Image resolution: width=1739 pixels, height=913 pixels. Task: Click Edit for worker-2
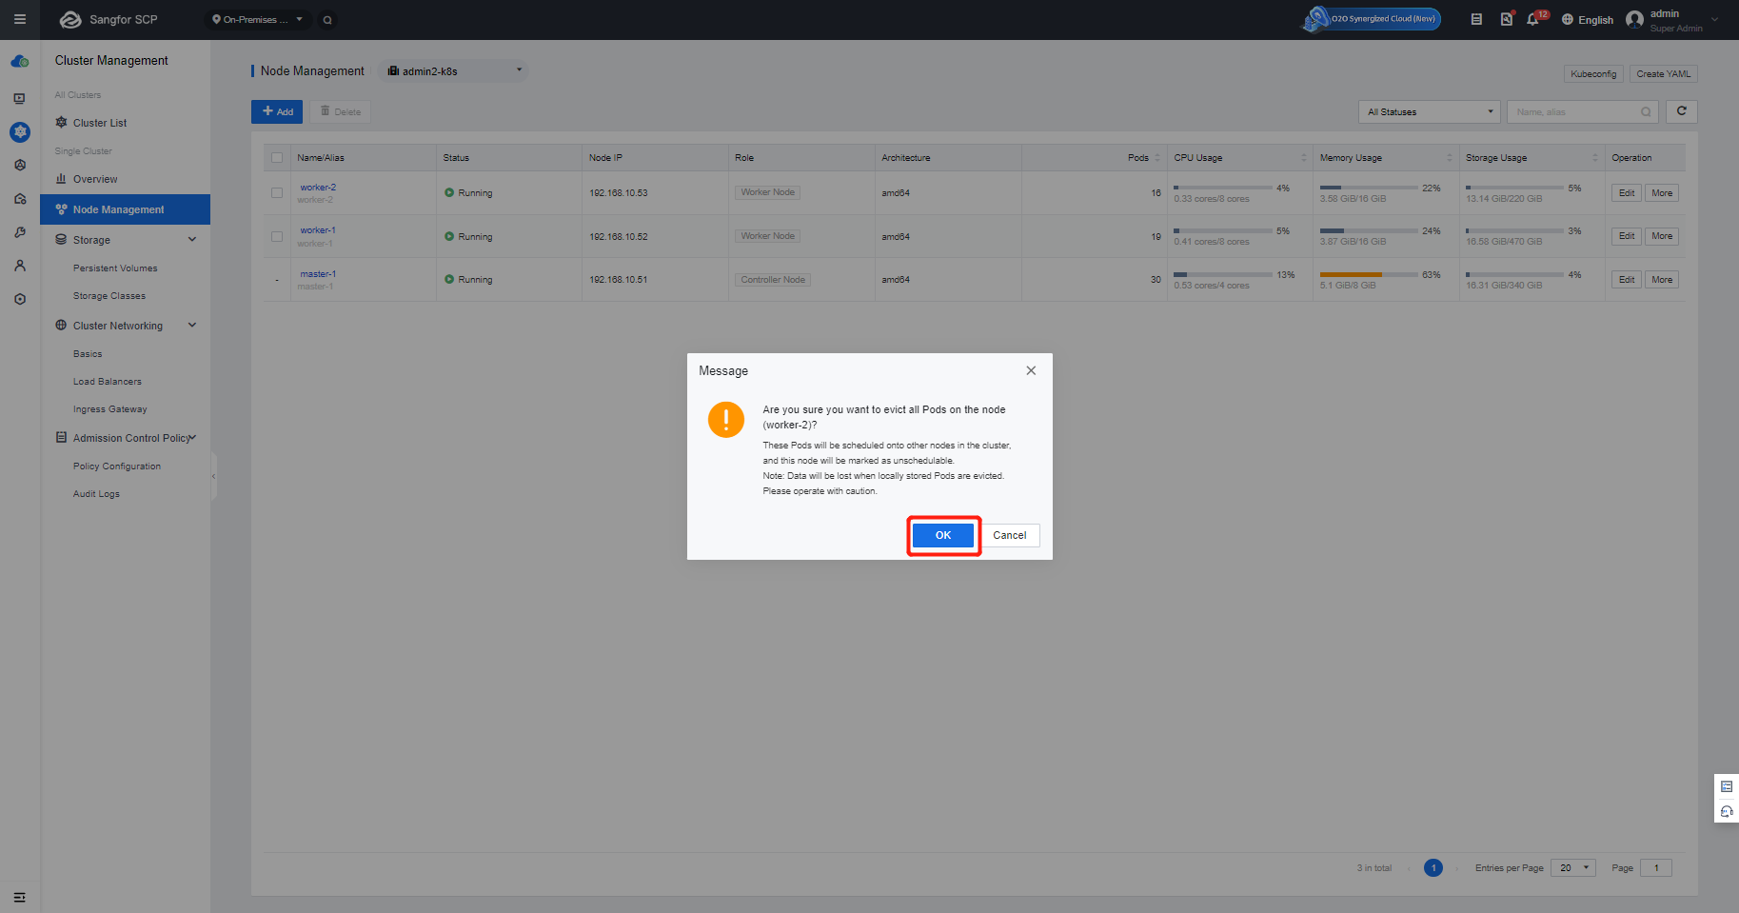pos(1626,193)
